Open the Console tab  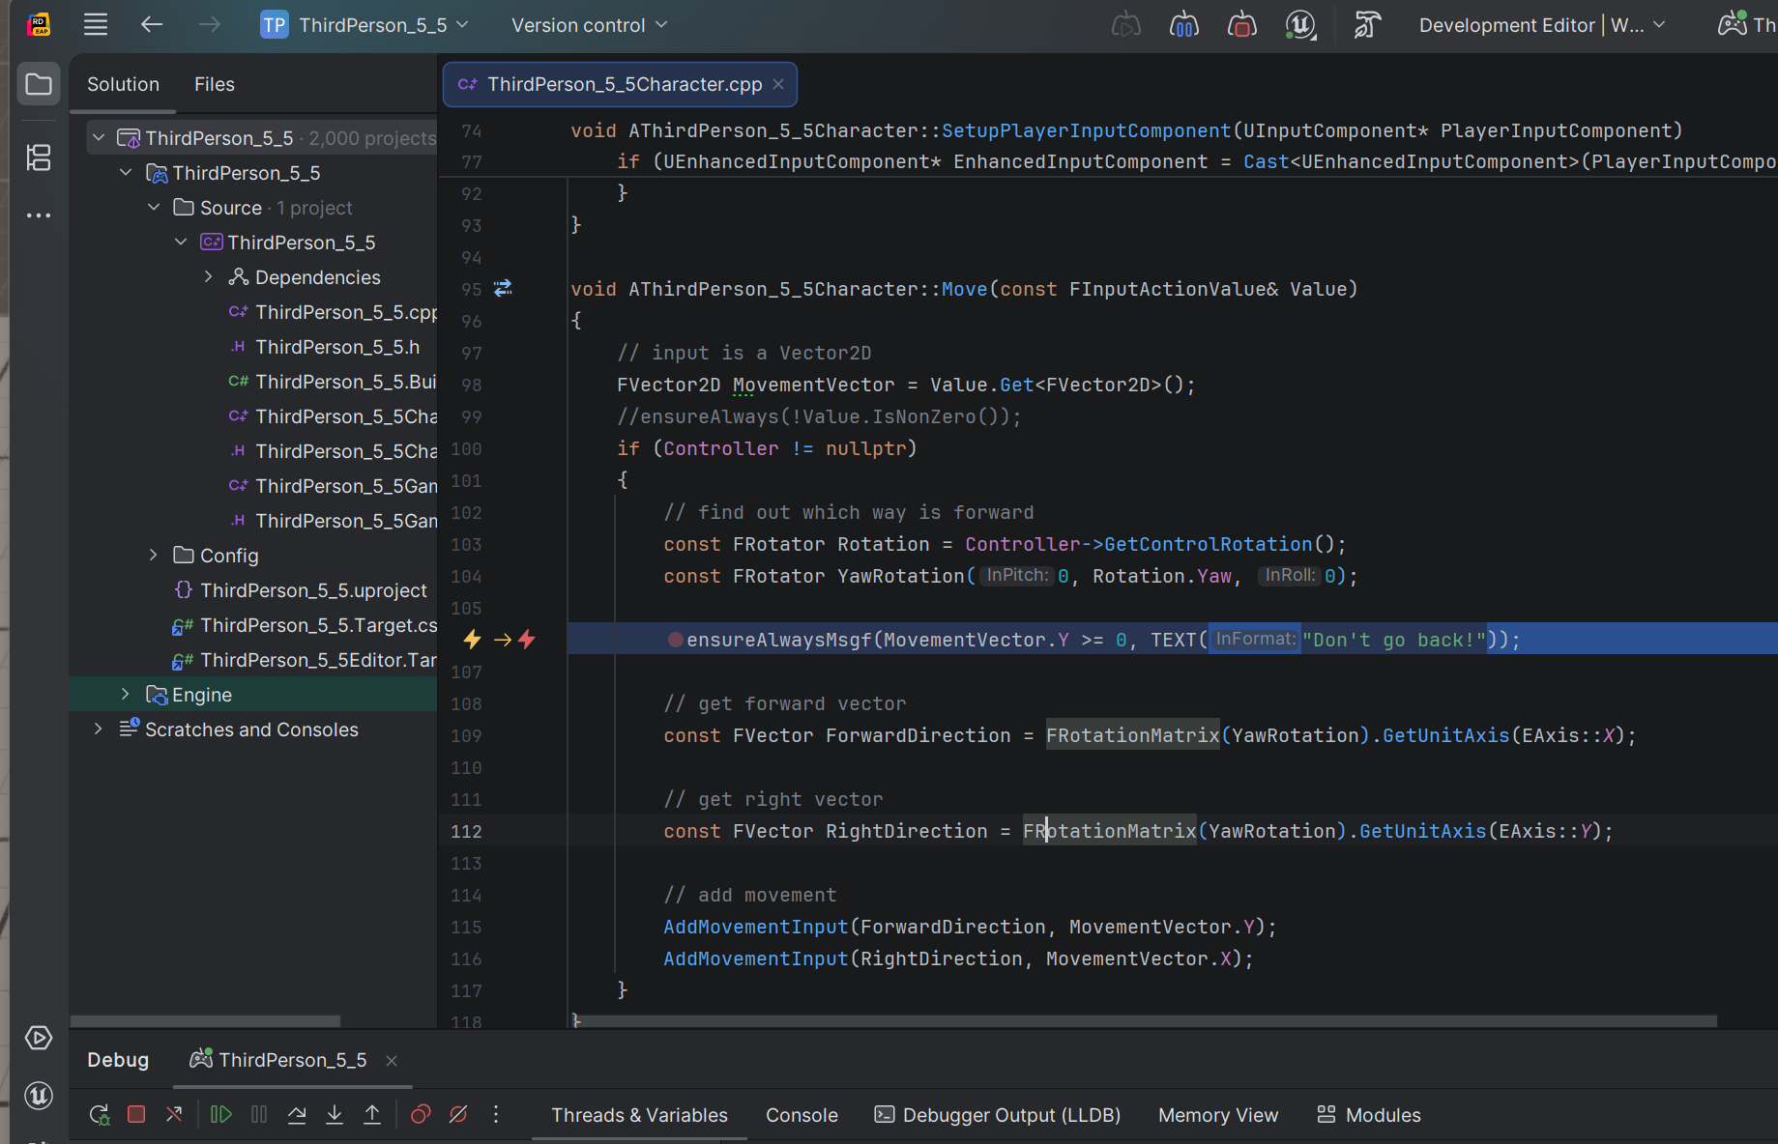tap(802, 1115)
